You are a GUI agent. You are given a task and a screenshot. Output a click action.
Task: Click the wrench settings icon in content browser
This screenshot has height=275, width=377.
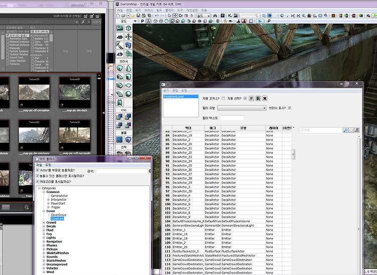(83, 22)
